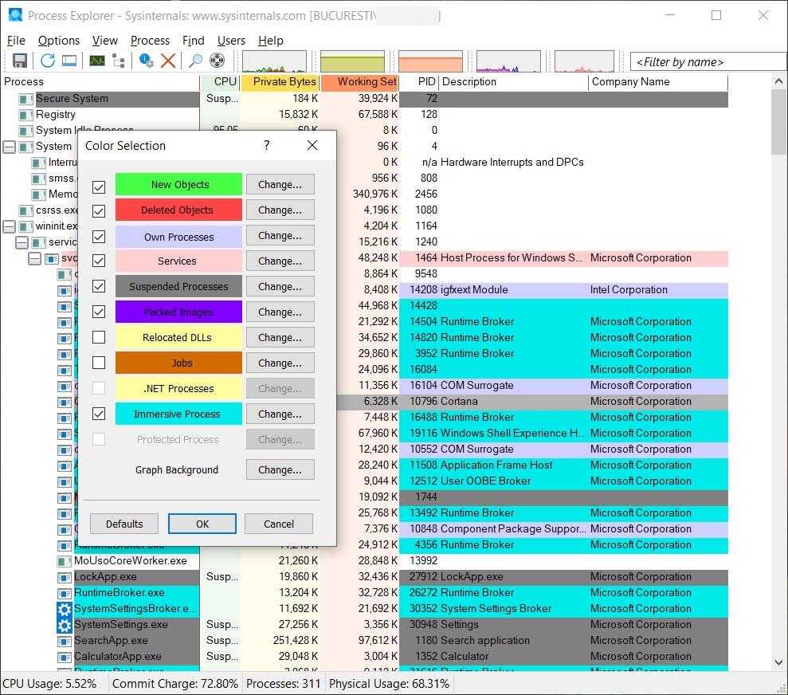
Task: Click the purple Packed Images color swatch
Action: [x=179, y=312]
